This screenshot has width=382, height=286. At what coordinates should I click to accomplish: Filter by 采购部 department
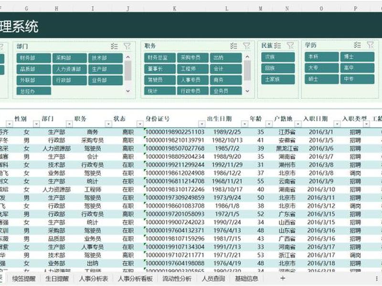pyautogui.click(x=69, y=58)
